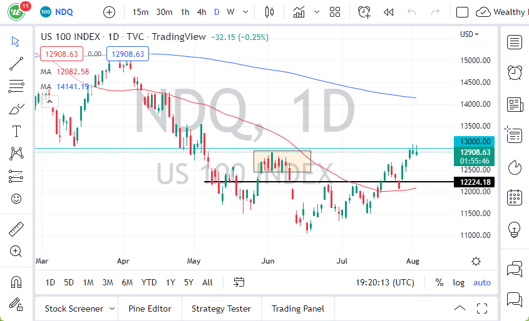
Task: Select the 4h timeframe
Action: click(202, 12)
